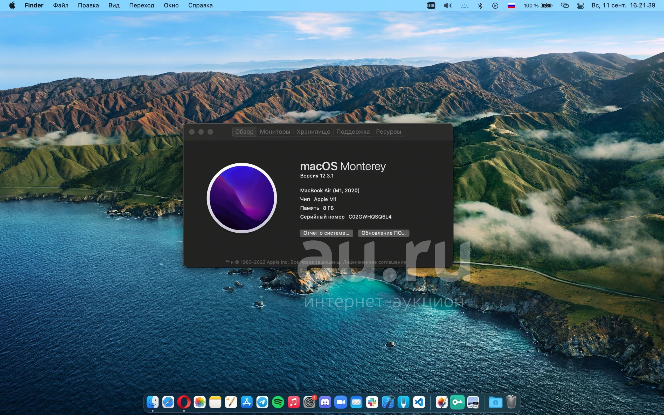Open the Mail app in the Dock
The height and width of the screenshot is (415, 664).
356,403
